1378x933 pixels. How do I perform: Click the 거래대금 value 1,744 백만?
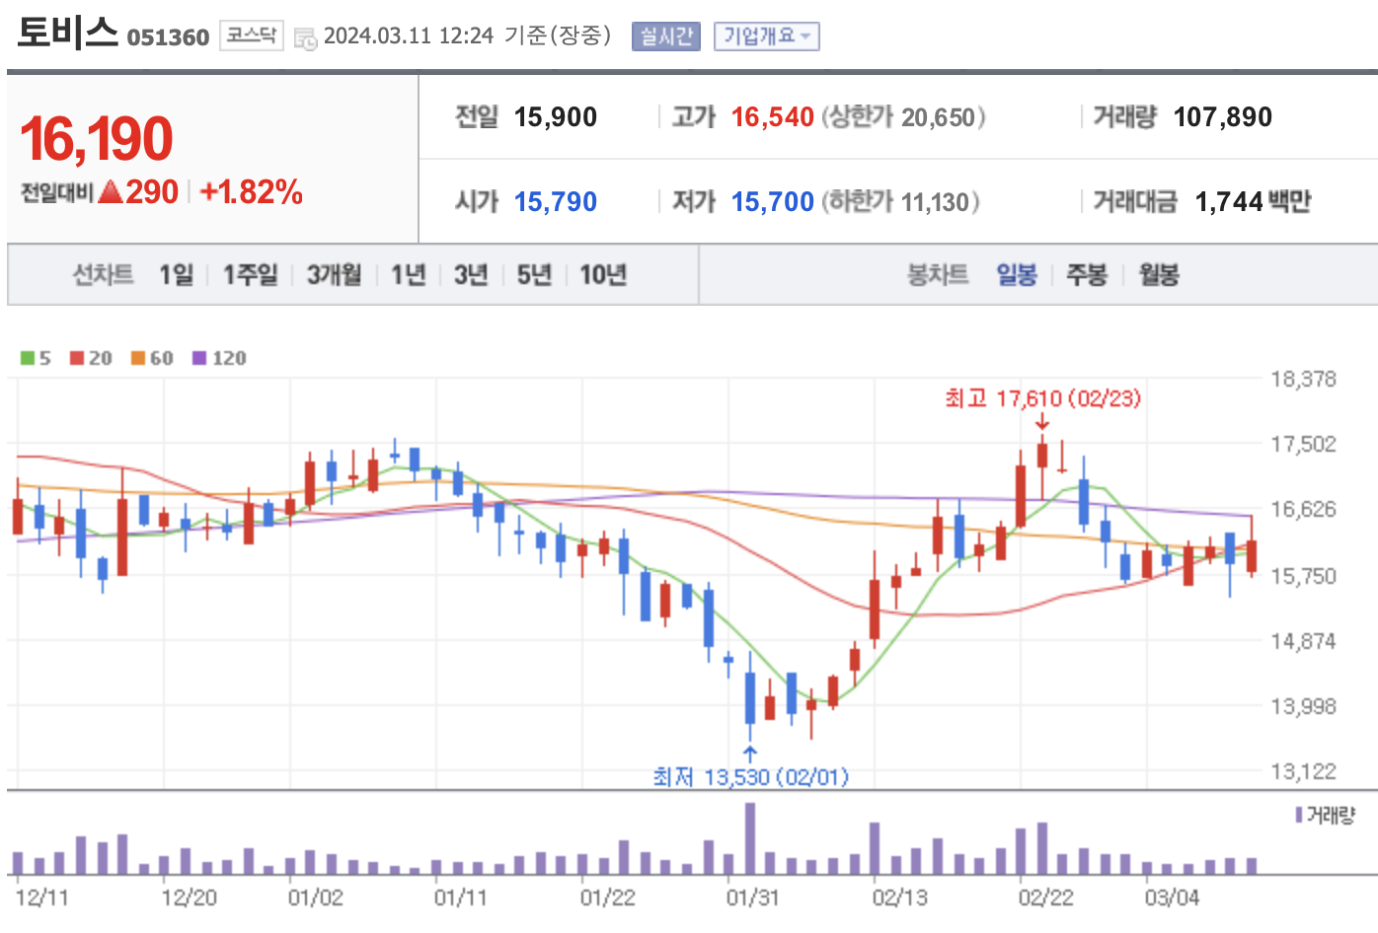tap(1254, 202)
